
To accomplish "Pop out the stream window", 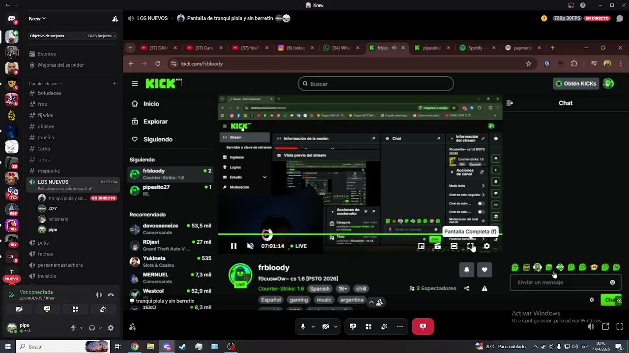I will (605, 327).
